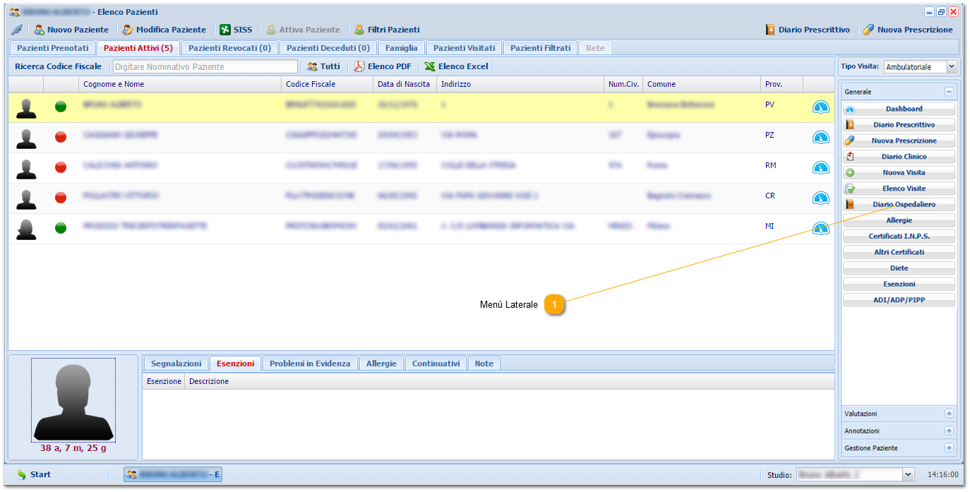Screen dimensions: 970x492
Task: Export list with Elenco Excel
Action: point(456,66)
